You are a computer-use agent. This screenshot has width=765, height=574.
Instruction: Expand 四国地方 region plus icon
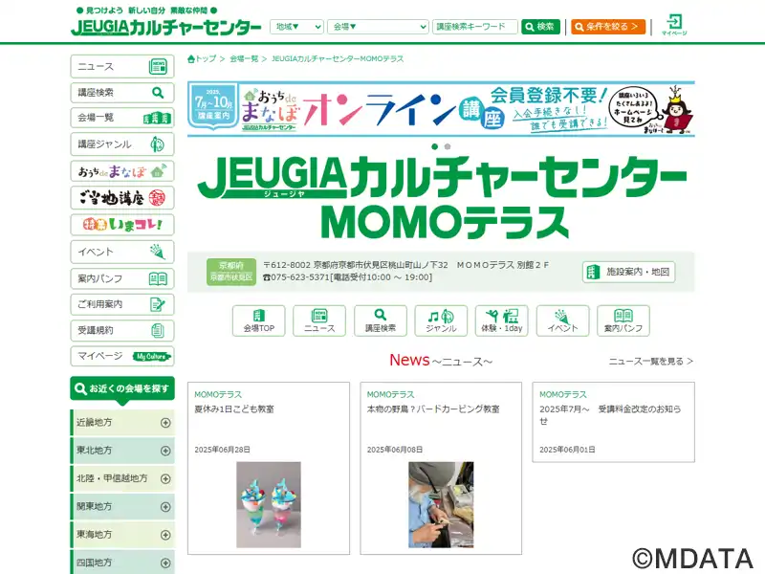[165, 563]
